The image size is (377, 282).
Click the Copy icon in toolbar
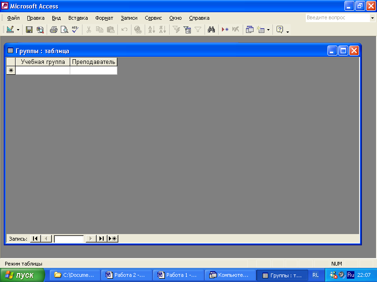pyautogui.click(x=99, y=30)
